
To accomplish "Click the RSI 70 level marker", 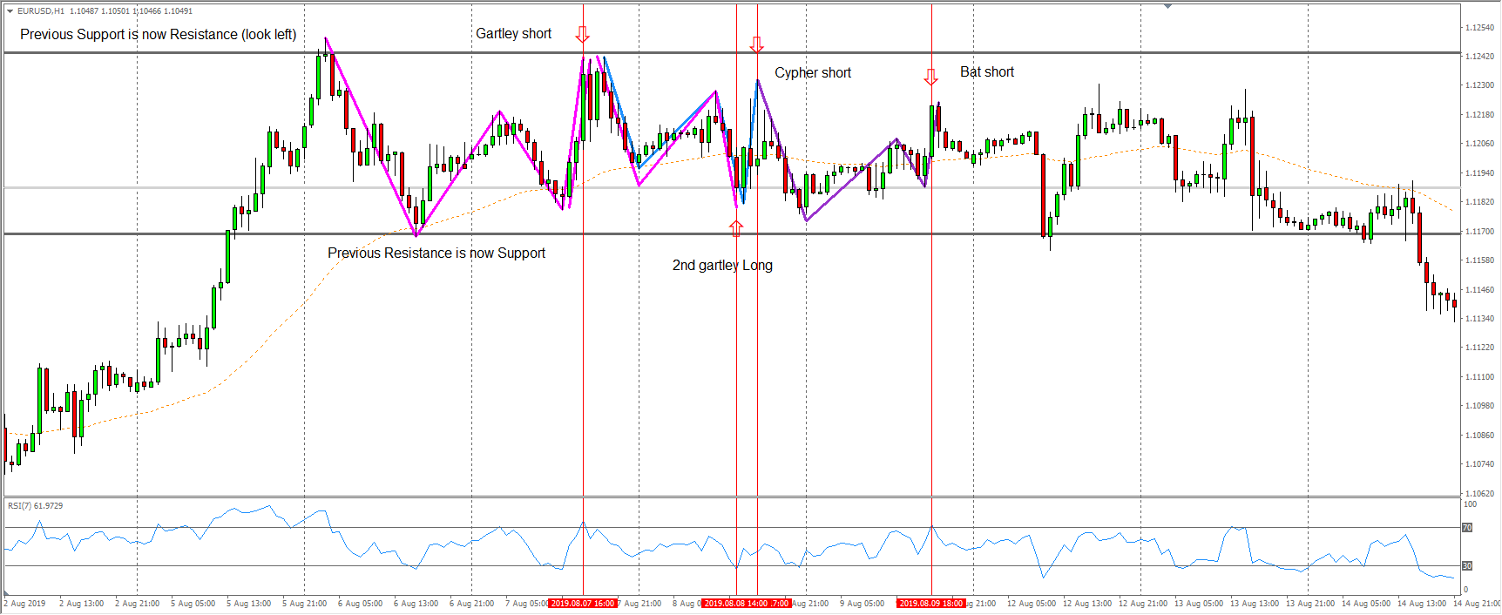I will 1467,528.
